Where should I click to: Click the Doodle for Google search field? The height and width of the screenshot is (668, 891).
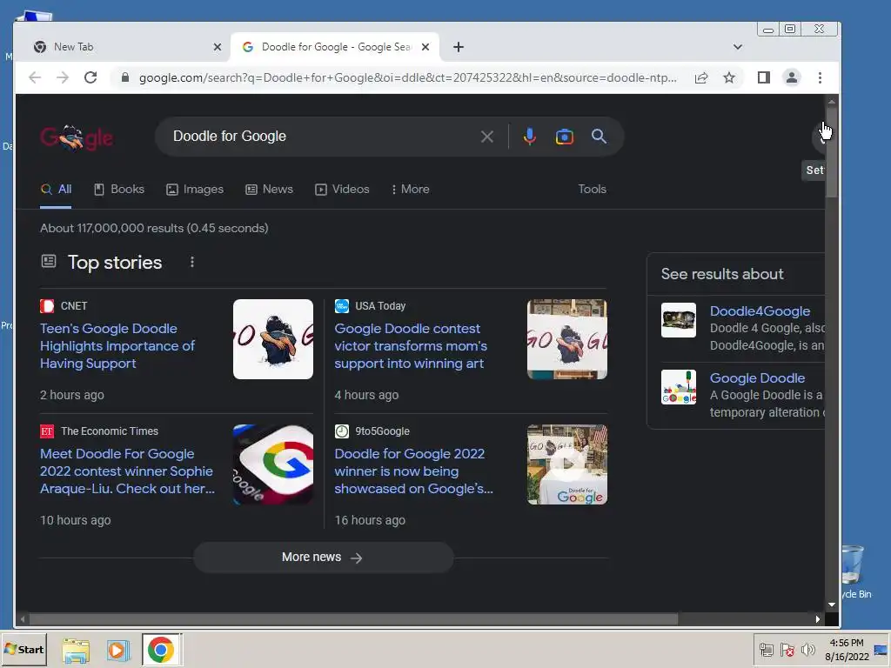pos(324,137)
